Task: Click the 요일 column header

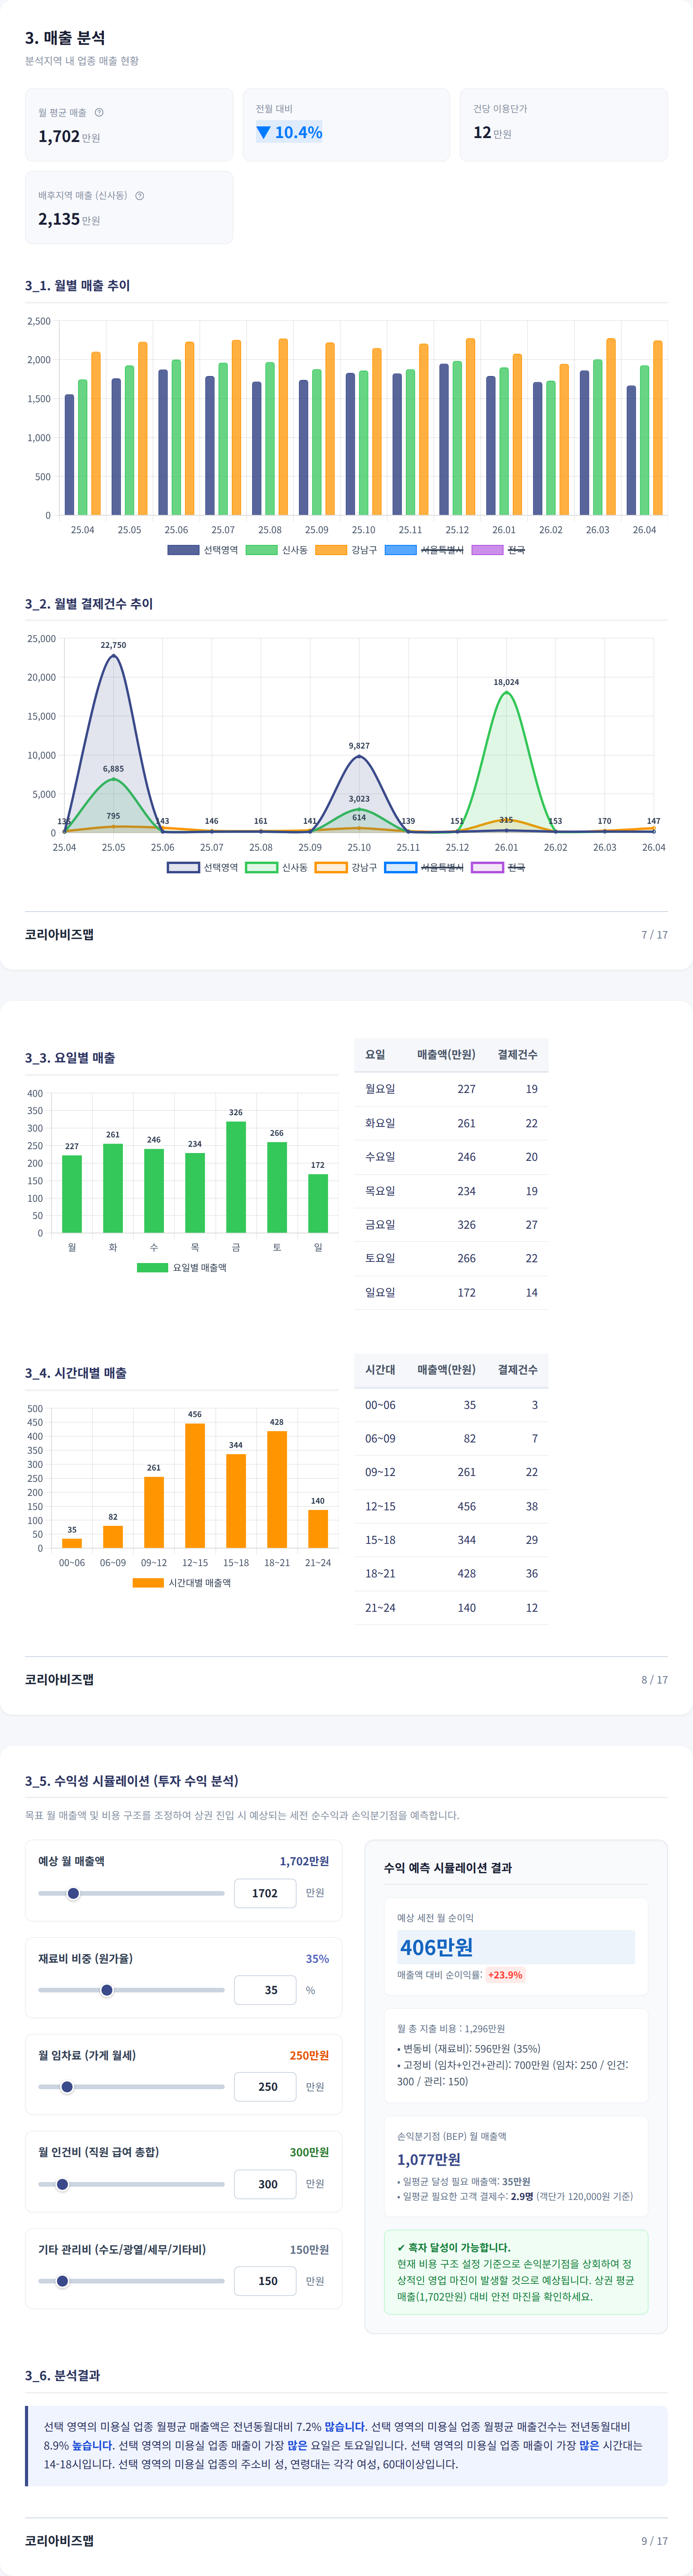Action: (x=375, y=1055)
